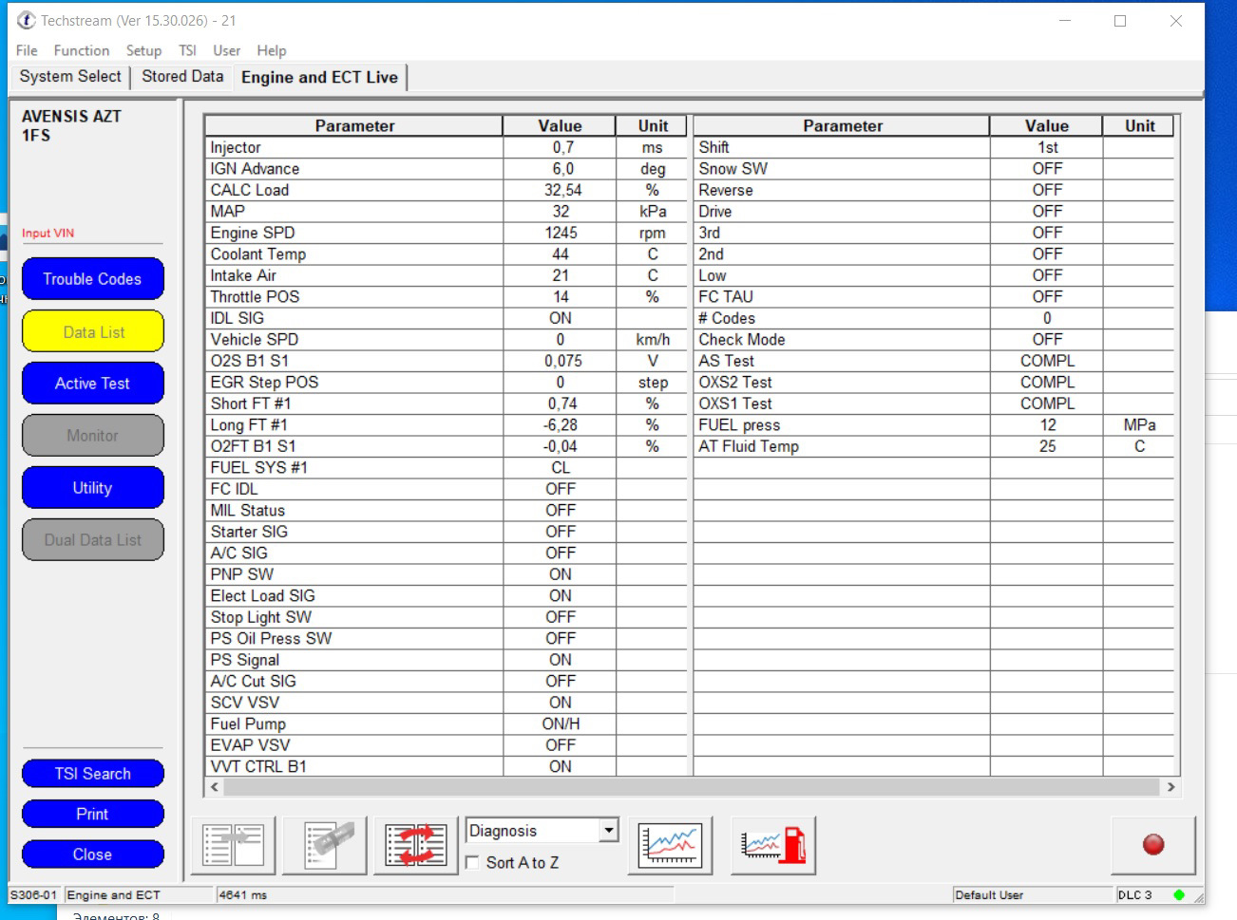Open the User menu
This screenshot has width=1237, height=920.
[226, 50]
